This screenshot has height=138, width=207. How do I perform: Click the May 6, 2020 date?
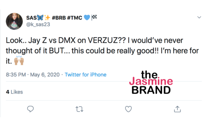coord(45,75)
